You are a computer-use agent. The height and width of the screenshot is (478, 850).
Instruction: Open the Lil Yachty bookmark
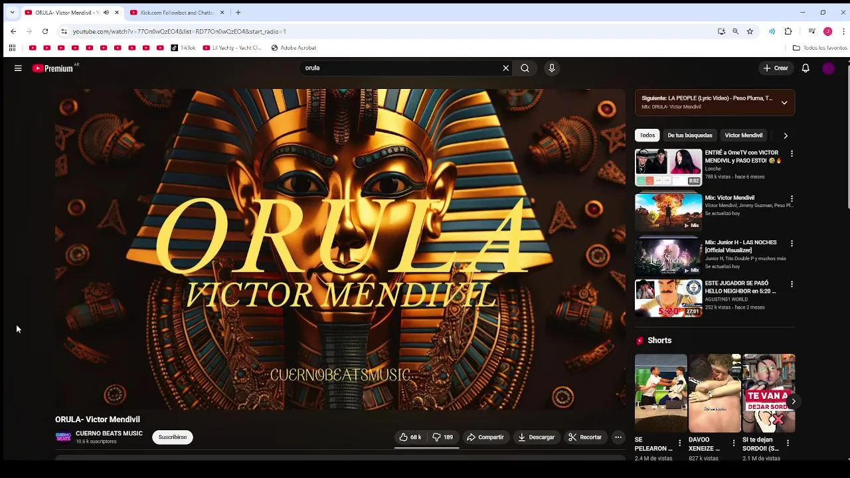(x=232, y=48)
